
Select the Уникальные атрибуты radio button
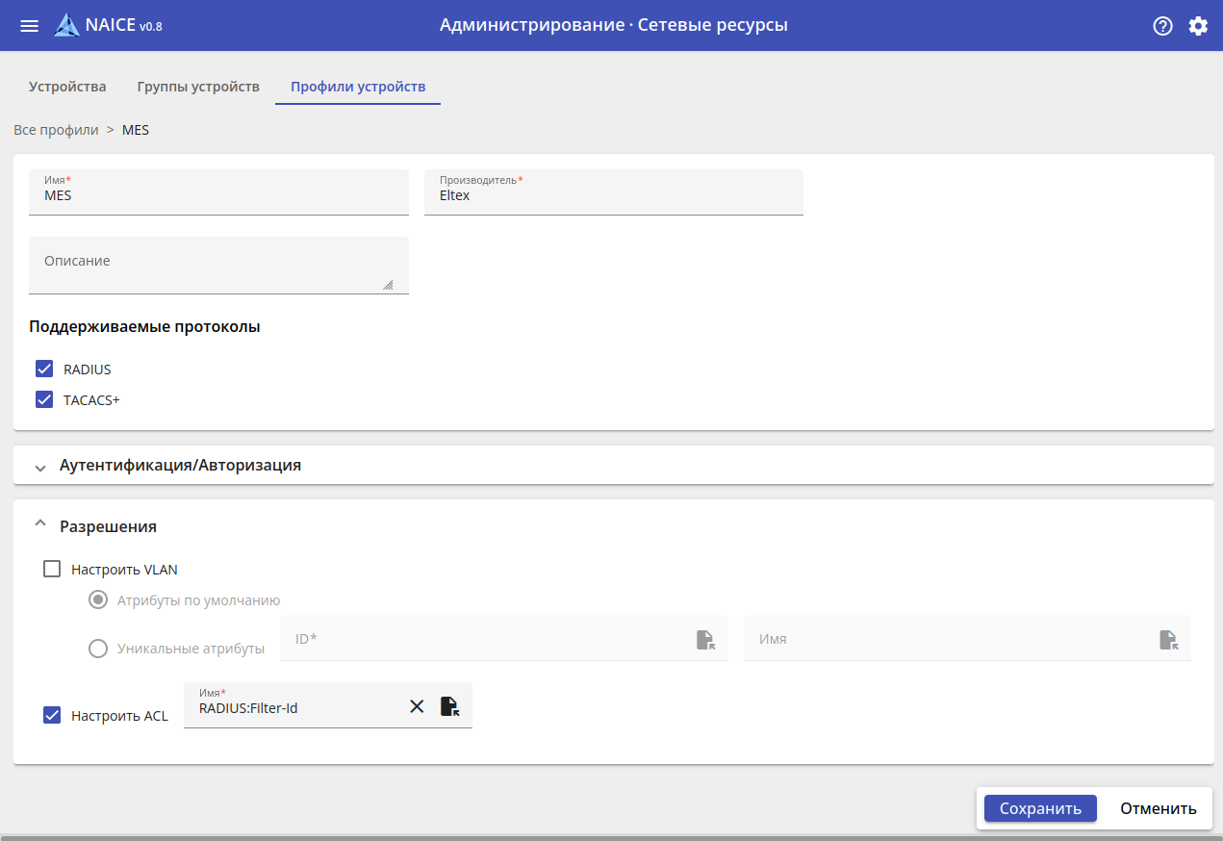[x=98, y=649]
